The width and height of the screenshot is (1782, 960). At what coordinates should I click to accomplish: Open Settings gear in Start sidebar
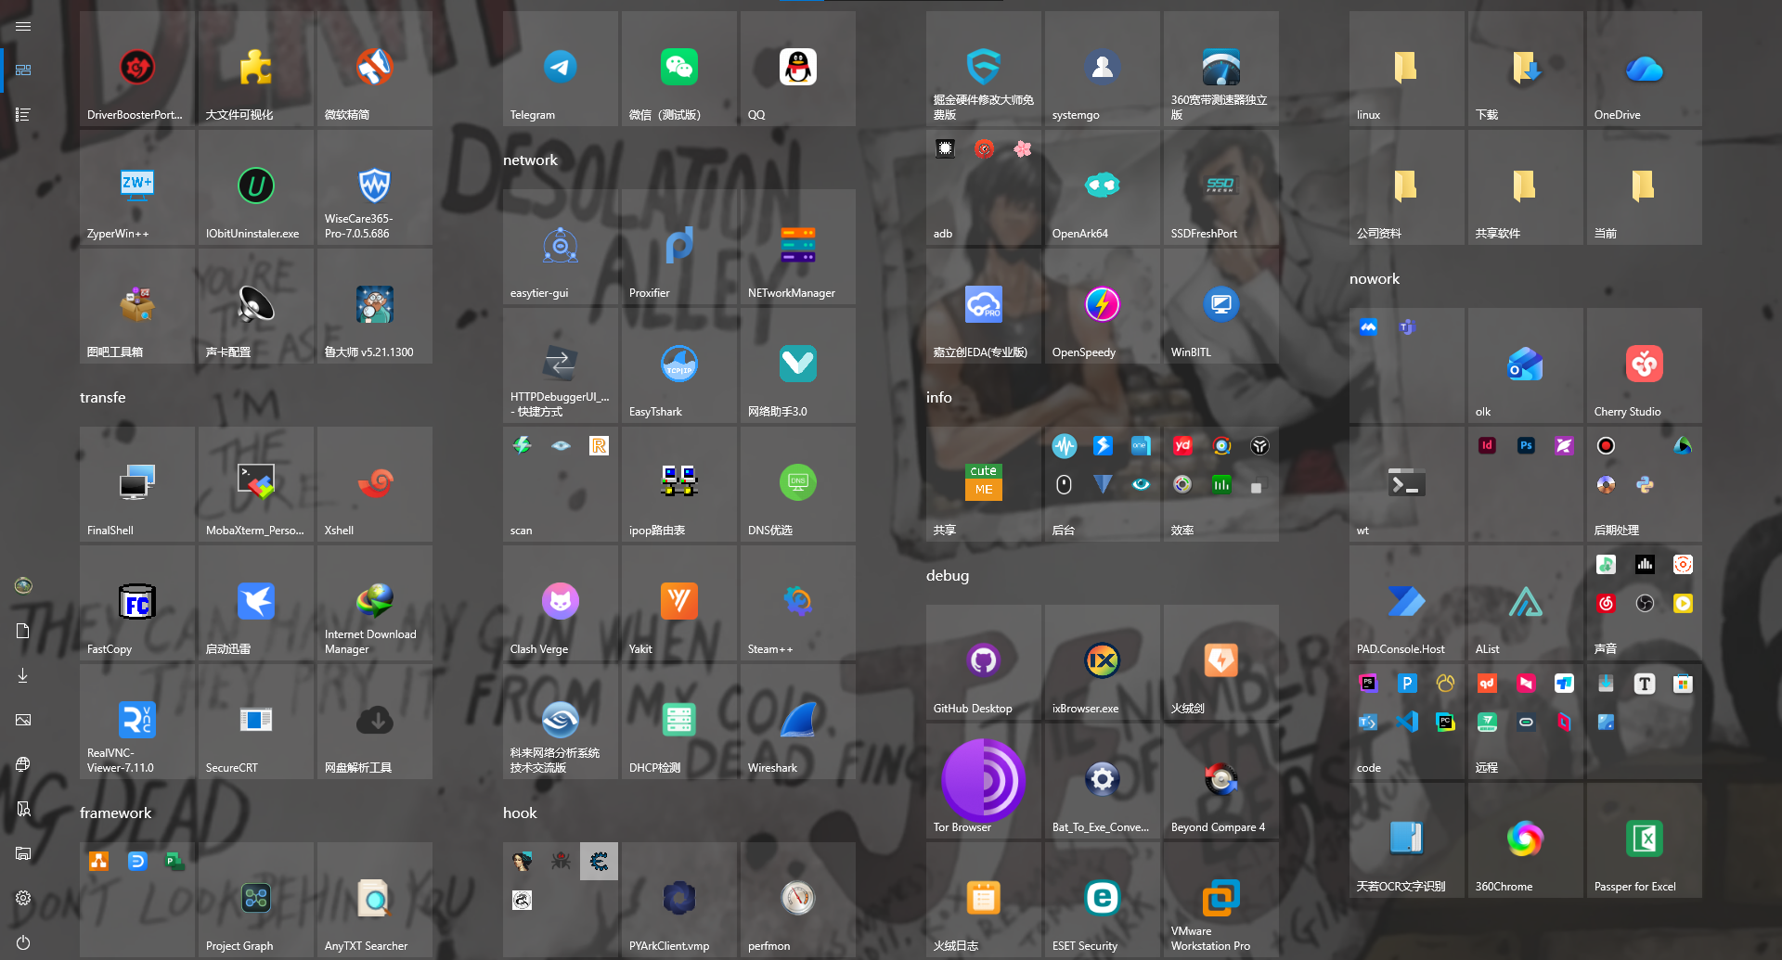23,898
